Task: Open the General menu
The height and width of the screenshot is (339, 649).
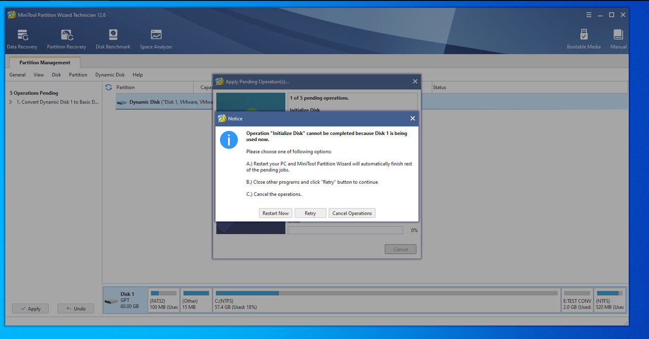Action: [17, 75]
